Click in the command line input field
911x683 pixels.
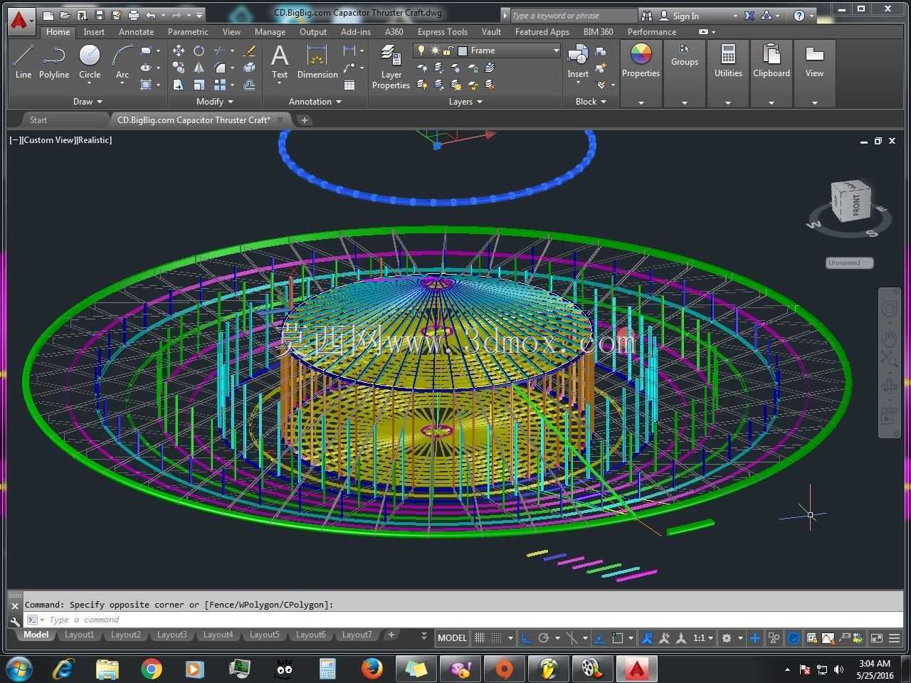[x=463, y=620]
